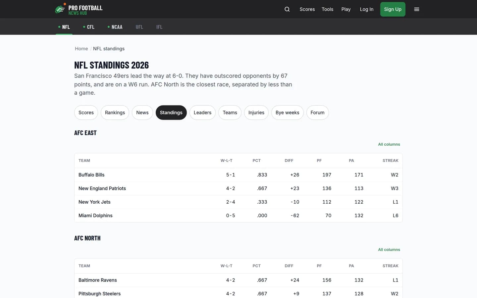Click the Patriots W3 streak cell

click(x=395, y=188)
